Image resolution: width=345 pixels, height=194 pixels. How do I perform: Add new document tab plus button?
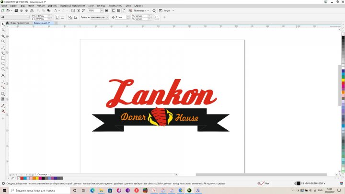pos(56,23)
